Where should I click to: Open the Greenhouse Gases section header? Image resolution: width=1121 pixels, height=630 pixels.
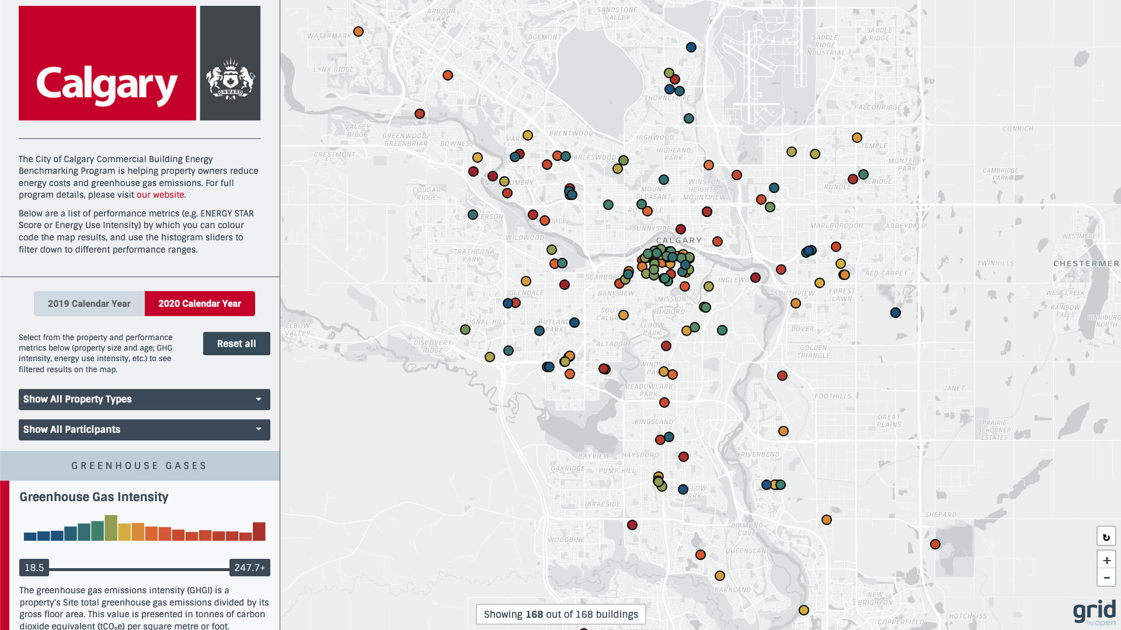click(x=140, y=466)
